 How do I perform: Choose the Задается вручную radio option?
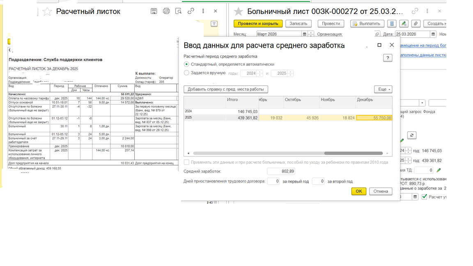tap(187, 73)
